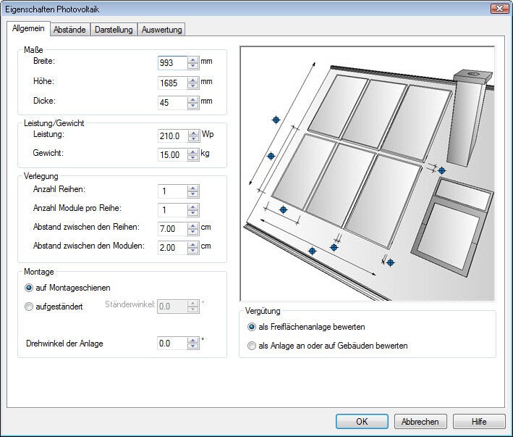The width and height of the screenshot is (513, 437).
Task: Increase the Breite value with up arrow
Action: (192, 59)
